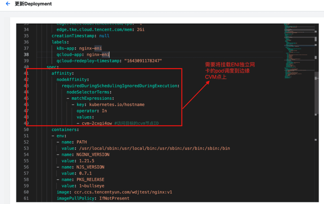Click the 'null' value on line 35
The image size is (324, 204).
pos(104,36)
